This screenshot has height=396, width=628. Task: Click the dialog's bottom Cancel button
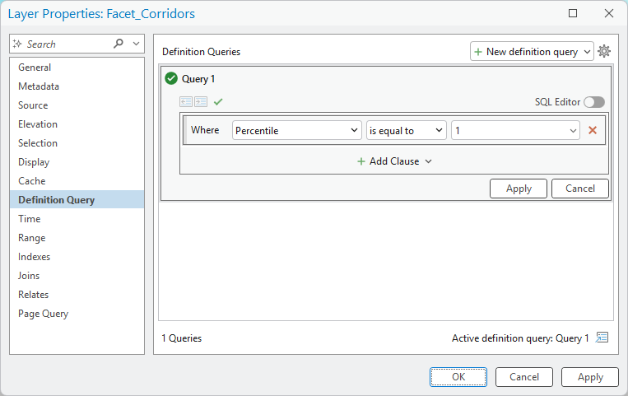click(523, 377)
